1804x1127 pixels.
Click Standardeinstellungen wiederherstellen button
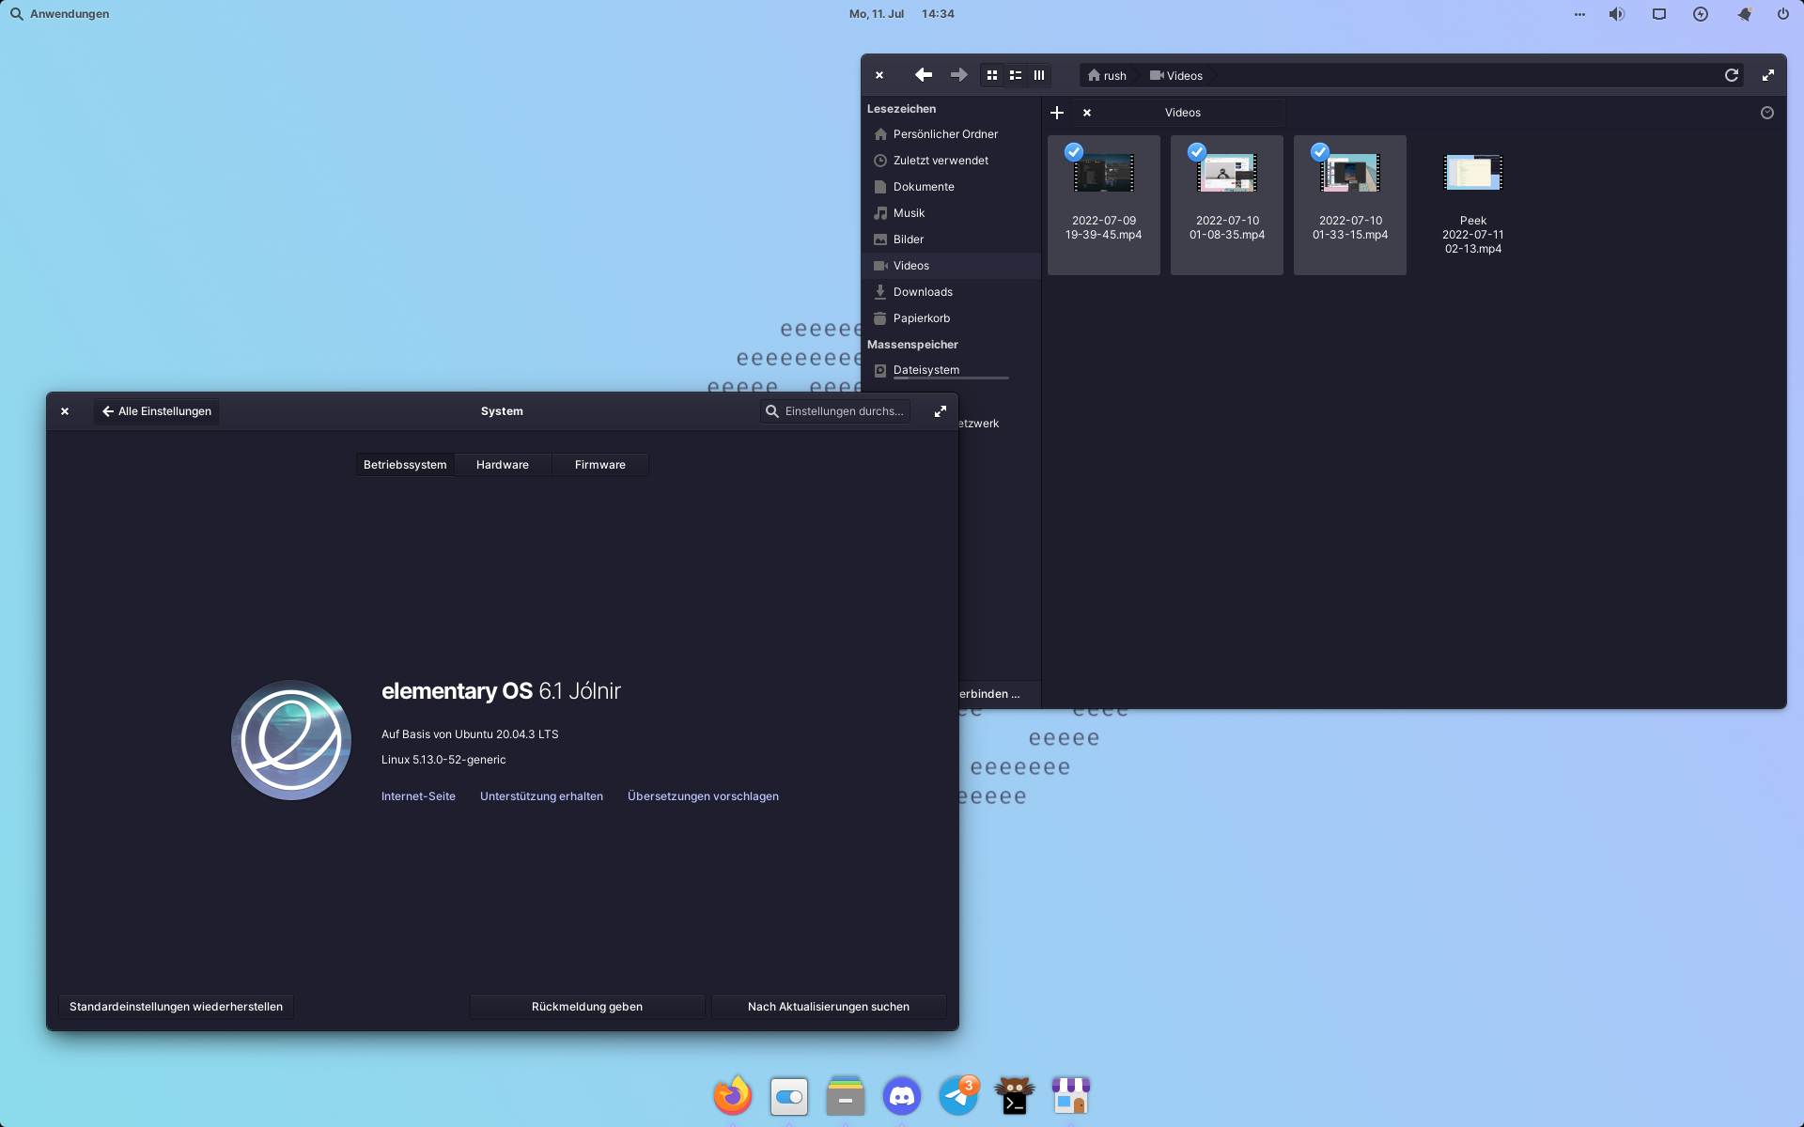pos(176,1007)
